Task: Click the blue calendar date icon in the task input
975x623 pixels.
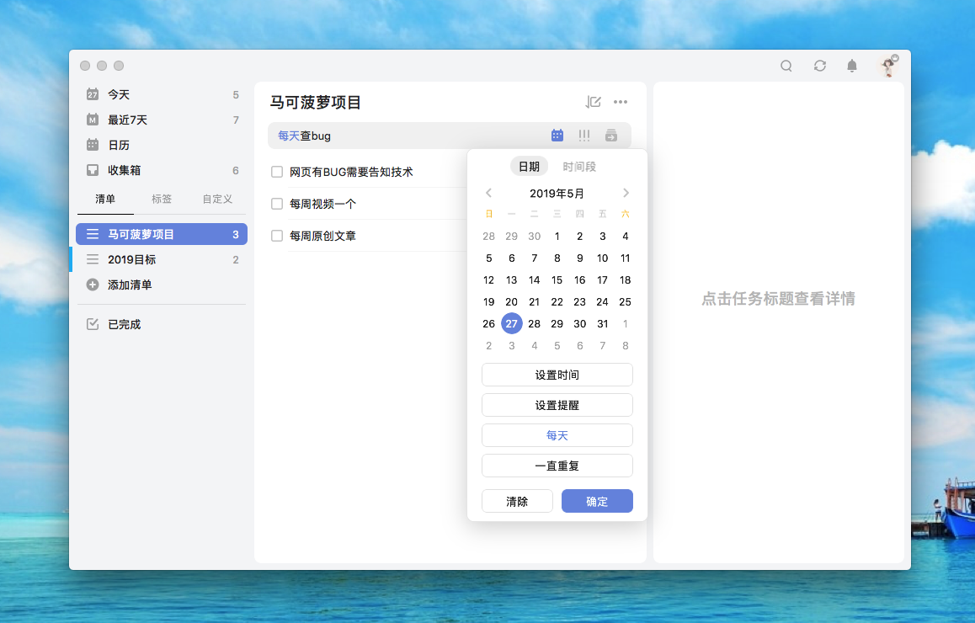Action: 557,135
